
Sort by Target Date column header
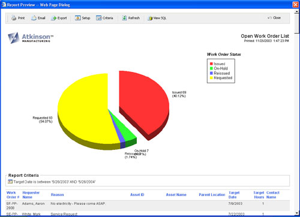pyautogui.click(x=234, y=195)
